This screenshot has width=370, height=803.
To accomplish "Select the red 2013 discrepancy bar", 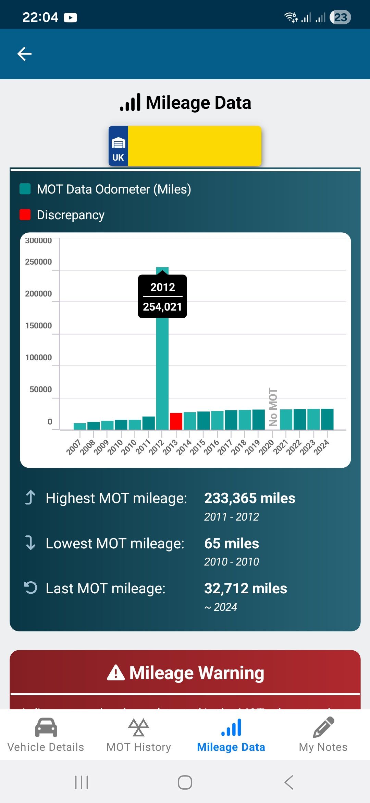I will (176, 421).
